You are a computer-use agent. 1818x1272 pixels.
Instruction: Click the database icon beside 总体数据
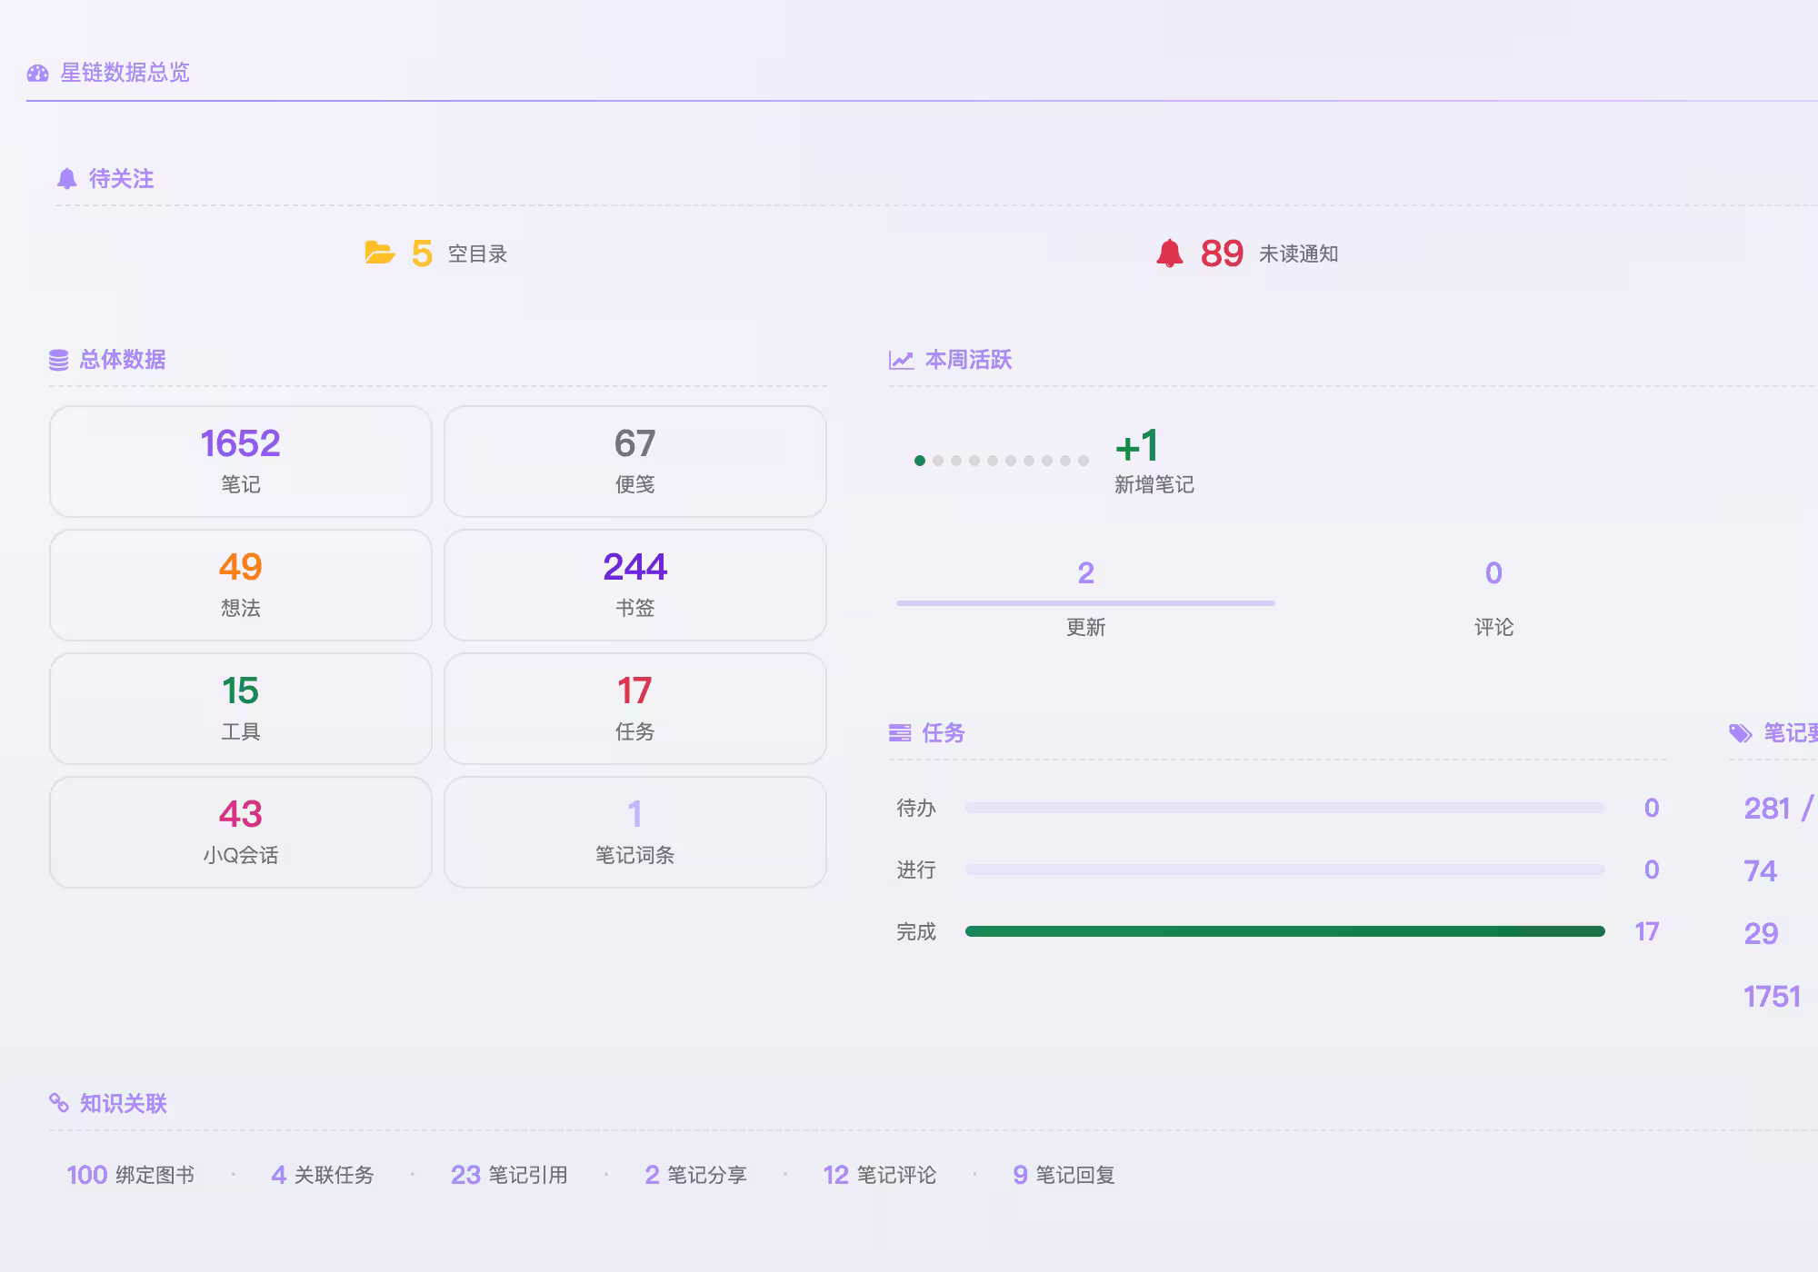(59, 360)
